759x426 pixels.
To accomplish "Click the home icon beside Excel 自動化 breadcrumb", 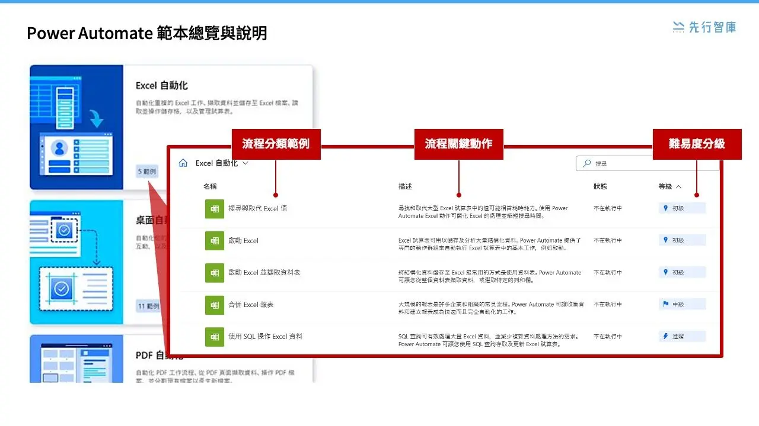I will tap(183, 163).
